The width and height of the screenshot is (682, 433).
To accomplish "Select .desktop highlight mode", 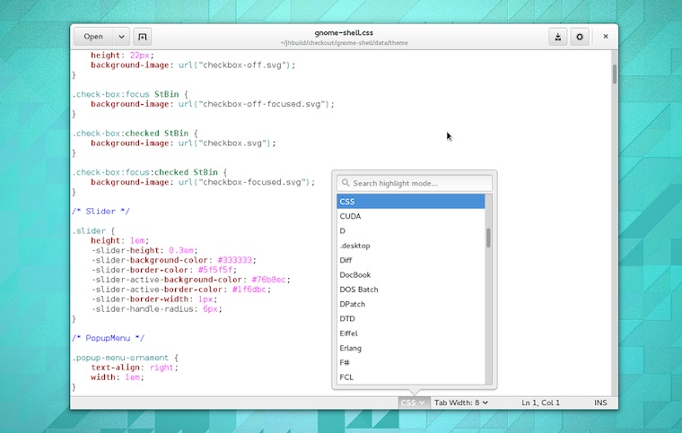I will 411,246.
